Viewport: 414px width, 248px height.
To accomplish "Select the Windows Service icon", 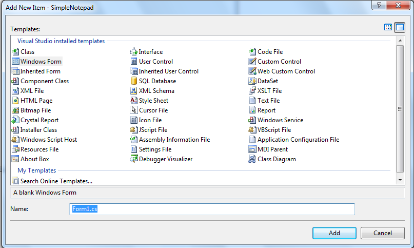I will (252, 120).
